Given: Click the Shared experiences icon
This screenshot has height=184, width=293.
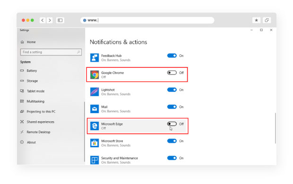Looking at the screenshot, I should tap(22, 122).
